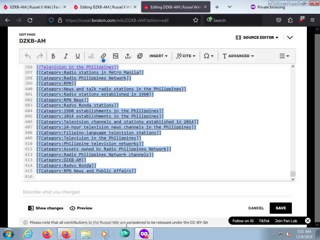Click the upload icon in editor toolbar
This screenshot has width=320, height=240.
point(128,56)
